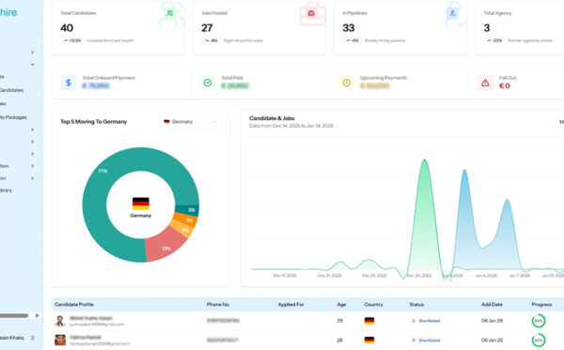
Task: Click the trend badge under Total Agency 3
Action: click(494, 40)
